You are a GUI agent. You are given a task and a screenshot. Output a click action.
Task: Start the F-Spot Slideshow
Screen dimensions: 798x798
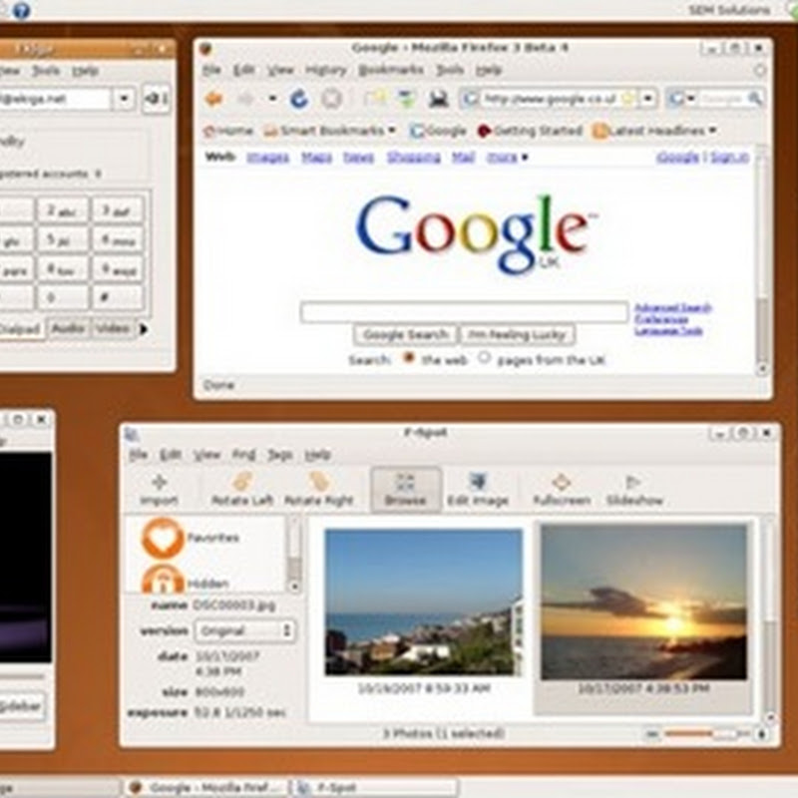(x=633, y=490)
